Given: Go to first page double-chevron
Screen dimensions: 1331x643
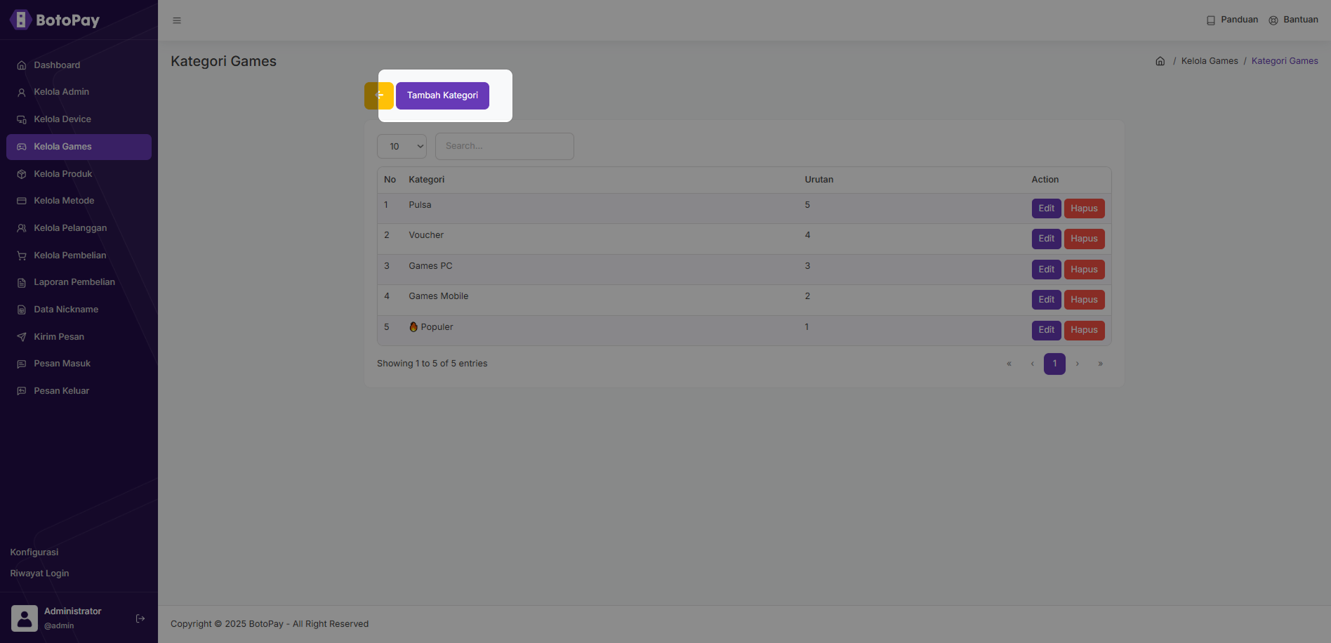Looking at the screenshot, I should coord(1009,364).
